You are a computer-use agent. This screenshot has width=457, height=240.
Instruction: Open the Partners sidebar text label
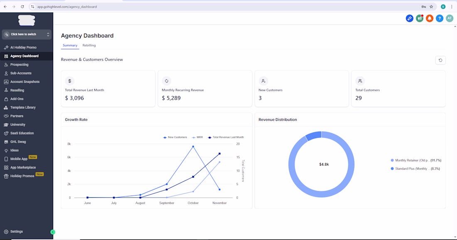click(17, 116)
